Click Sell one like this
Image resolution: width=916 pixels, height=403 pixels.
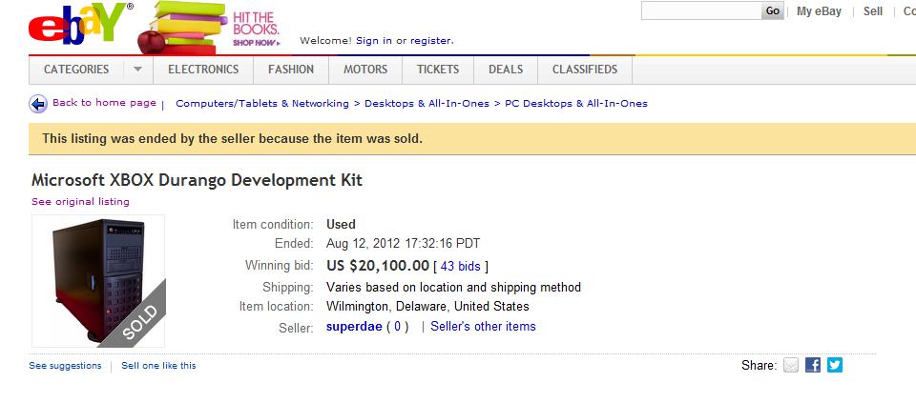pos(159,366)
